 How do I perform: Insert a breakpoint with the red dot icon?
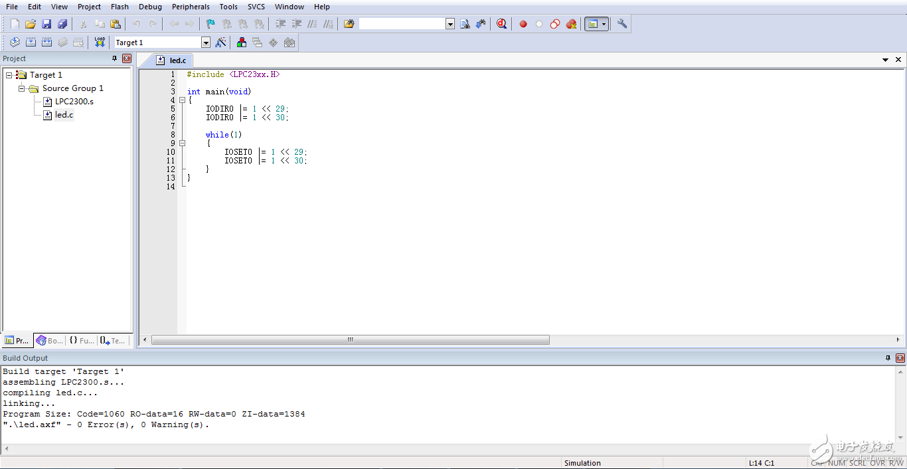(523, 24)
